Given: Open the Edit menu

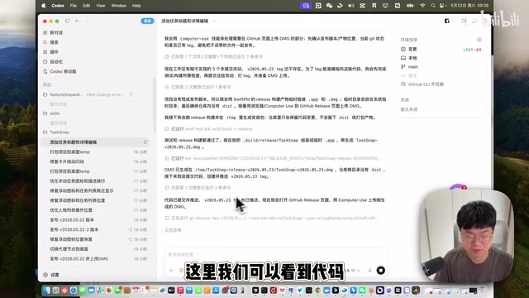Looking at the screenshot, I should coord(86,6).
